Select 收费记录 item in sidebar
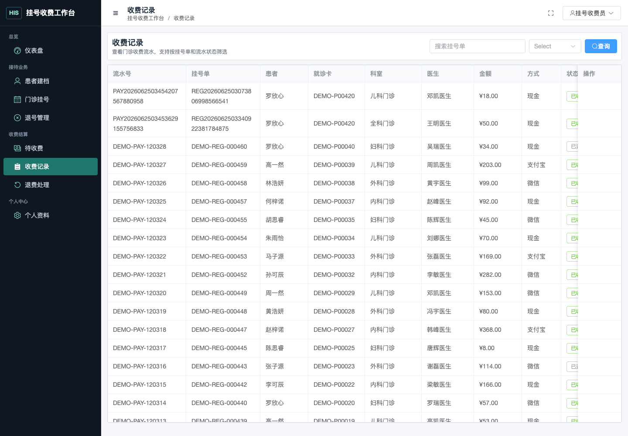The height and width of the screenshot is (436, 628). tap(51, 167)
